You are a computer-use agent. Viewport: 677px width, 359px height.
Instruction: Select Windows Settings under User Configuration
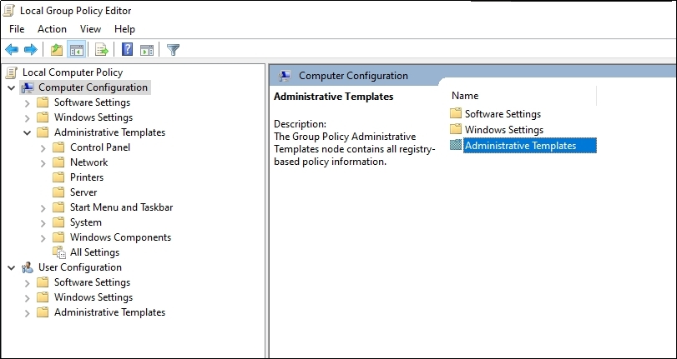click(x=93, y=297)
